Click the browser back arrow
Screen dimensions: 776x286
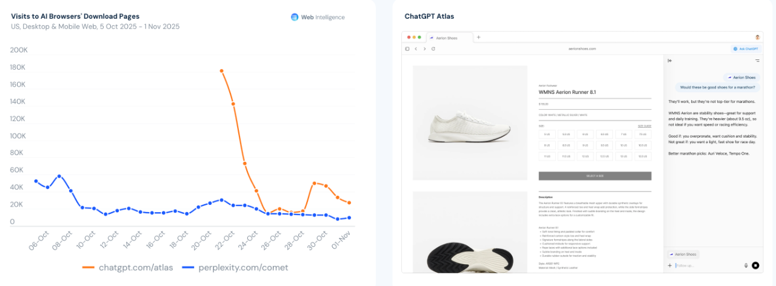pos(416,48)
